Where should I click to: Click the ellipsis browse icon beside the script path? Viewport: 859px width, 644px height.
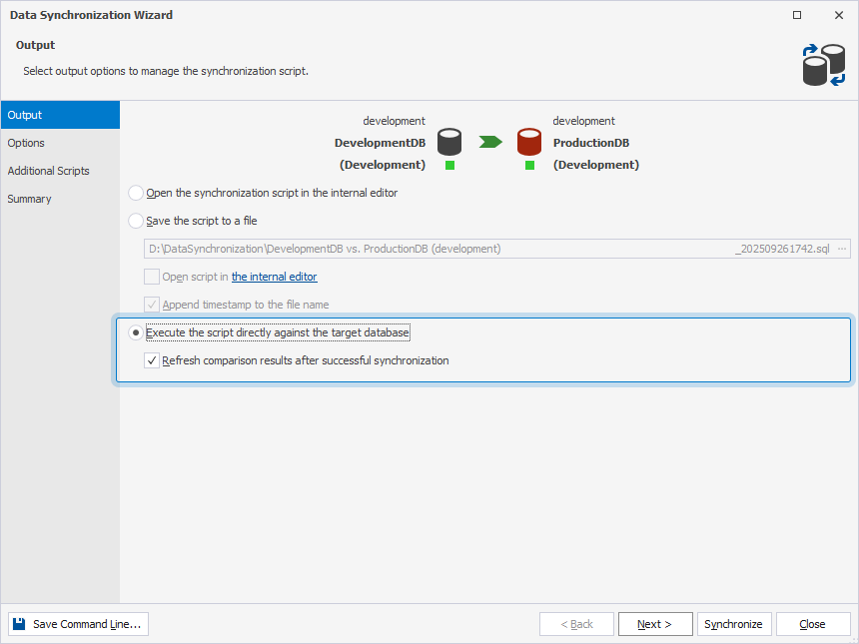point(843,248)
